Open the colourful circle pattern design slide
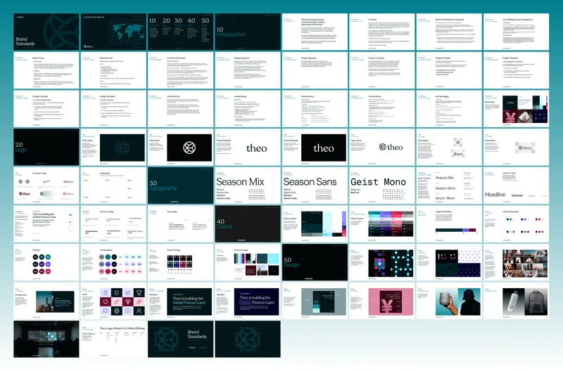563x371 pixels. 382,262
